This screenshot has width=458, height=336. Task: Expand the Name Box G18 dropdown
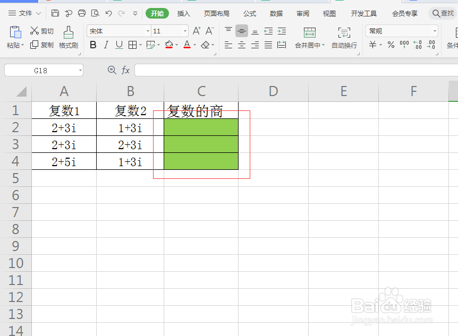tap(80, 71)
